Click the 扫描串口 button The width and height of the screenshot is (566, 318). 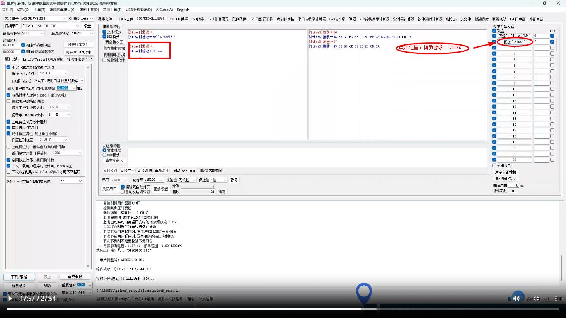[12, 26]
